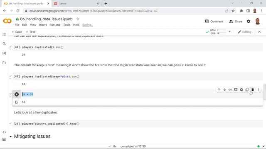Image resolution: width=266 pixels, height=149 pixels.
Task: Clear output icon beside result 52
Action: tap(17, 102)
